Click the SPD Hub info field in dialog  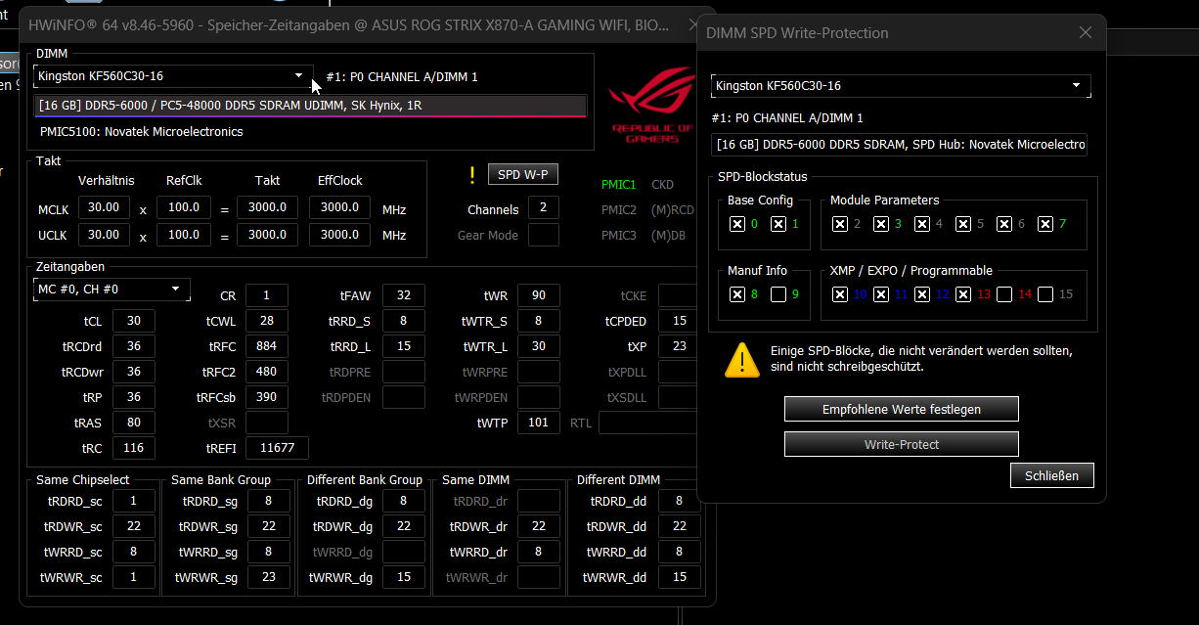[900, 145]
